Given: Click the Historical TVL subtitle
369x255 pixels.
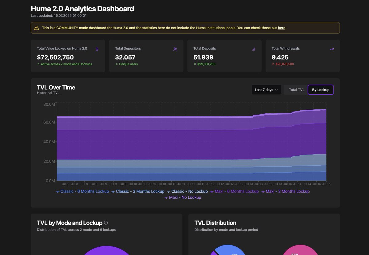Looking at the screenshot, I should (x=48, y=93).
